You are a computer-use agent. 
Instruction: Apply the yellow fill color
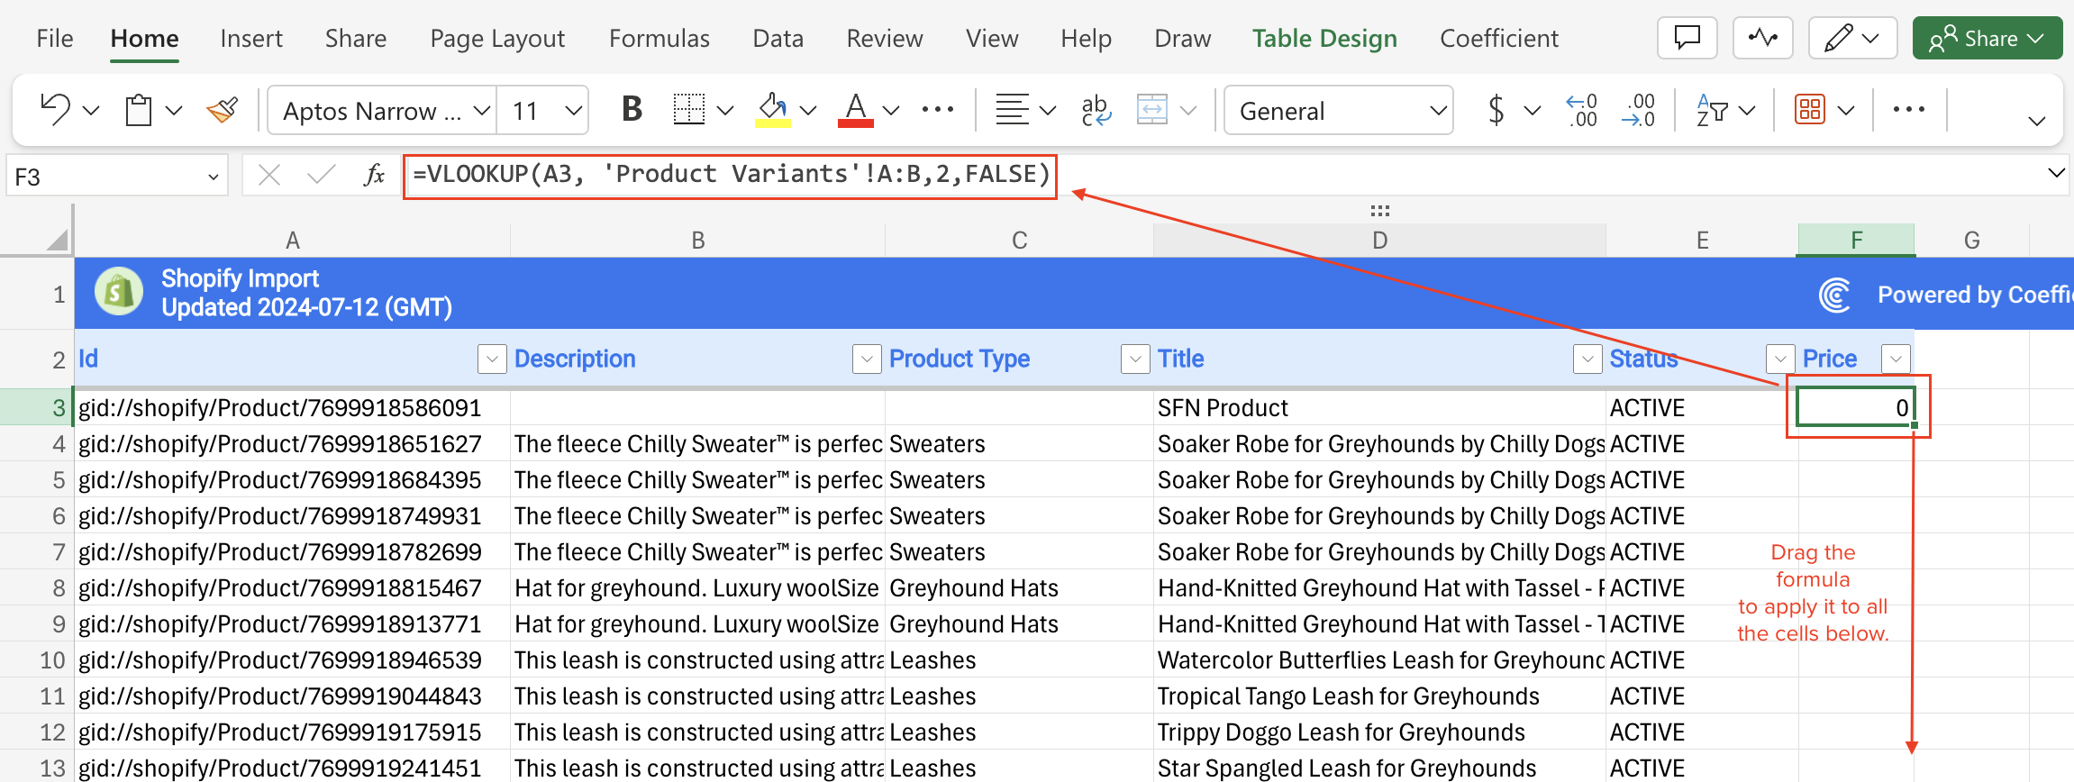(x=772, y=110)
